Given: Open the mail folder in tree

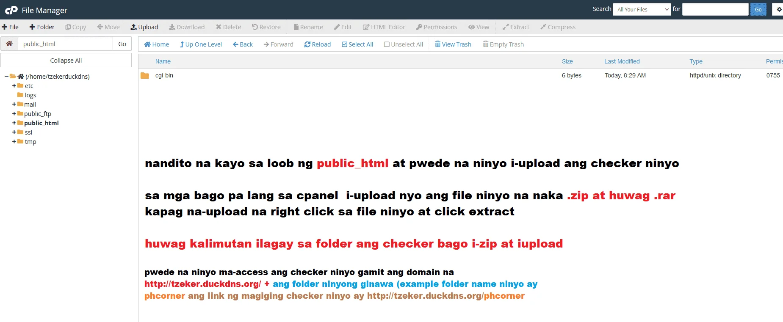Looking at the screenshot, I should [30, 105].
